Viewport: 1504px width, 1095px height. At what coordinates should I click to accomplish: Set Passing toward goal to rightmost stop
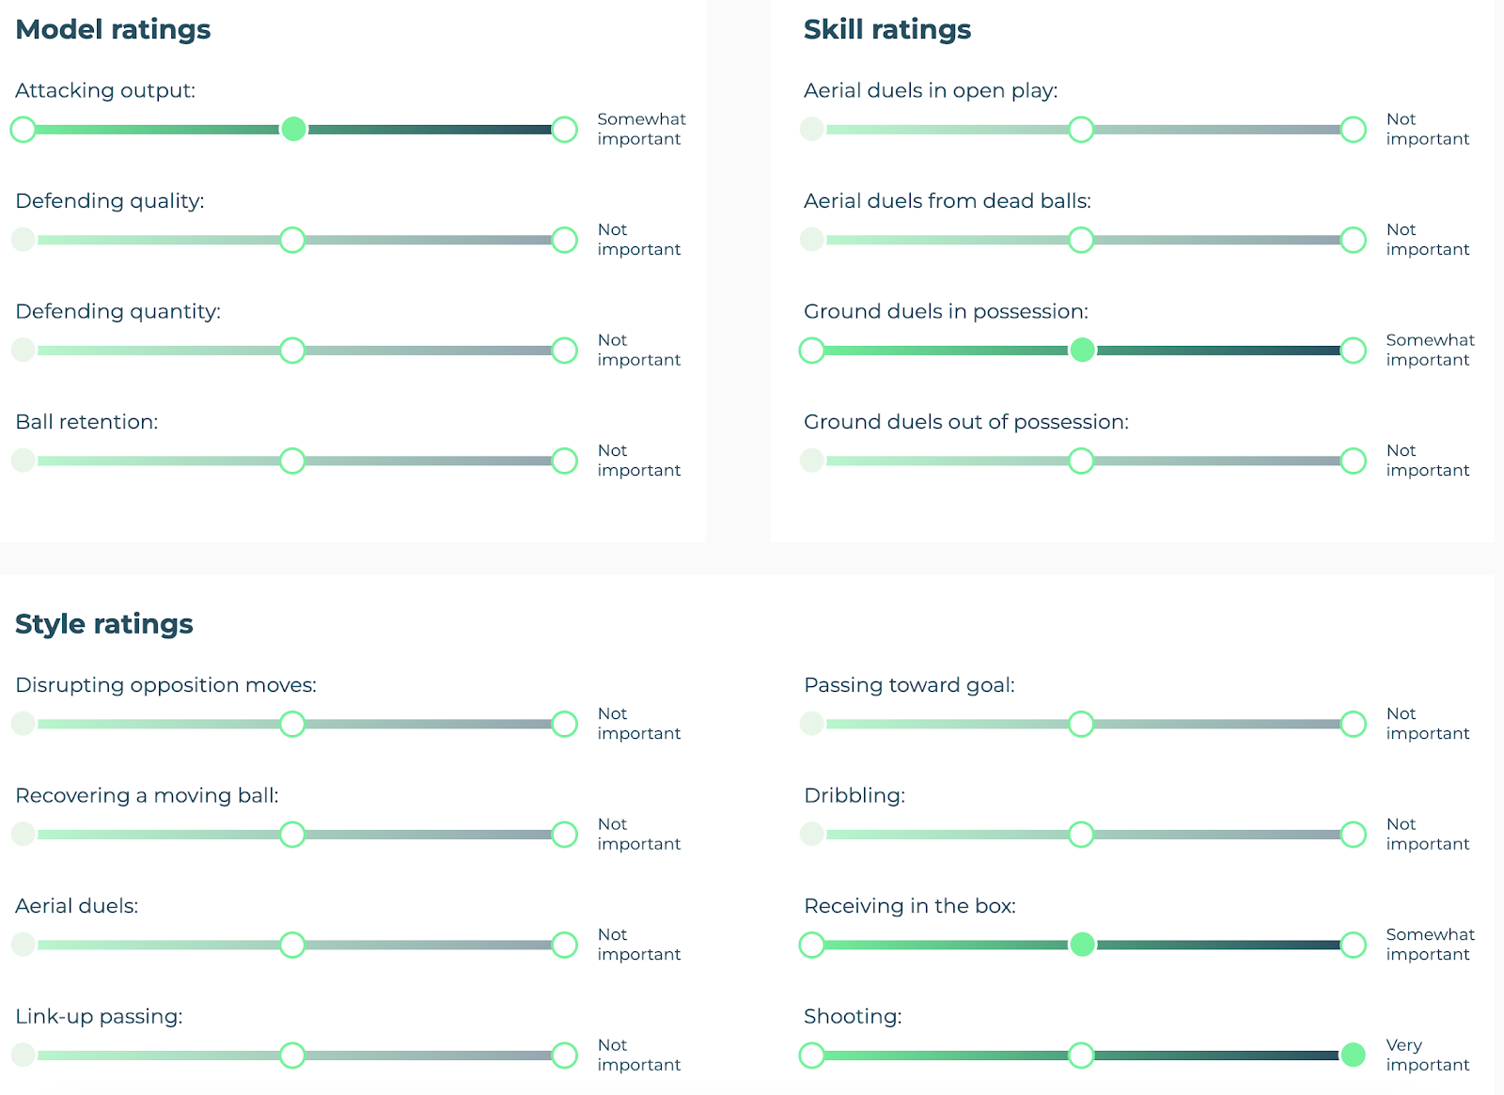pyautogui.click(x=1353, y=724)
